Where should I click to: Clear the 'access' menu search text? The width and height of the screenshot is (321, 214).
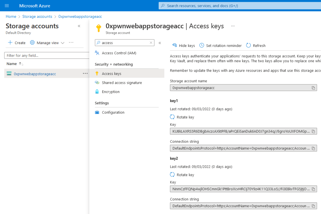(x=151, y=43)
